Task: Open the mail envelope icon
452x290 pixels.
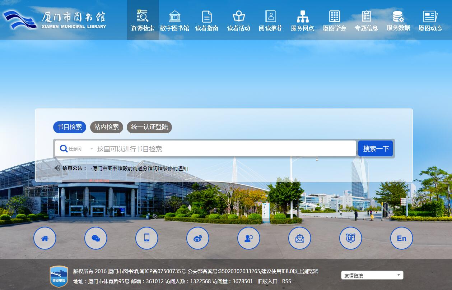Action: 300,238
